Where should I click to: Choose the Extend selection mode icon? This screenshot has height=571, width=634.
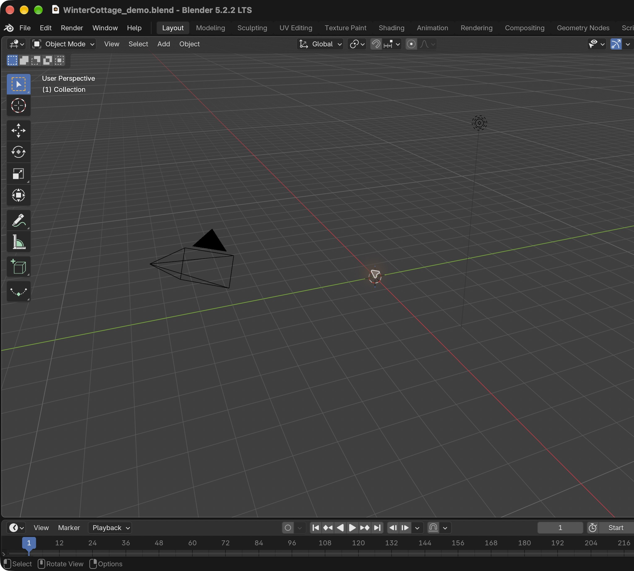point(24,60)
